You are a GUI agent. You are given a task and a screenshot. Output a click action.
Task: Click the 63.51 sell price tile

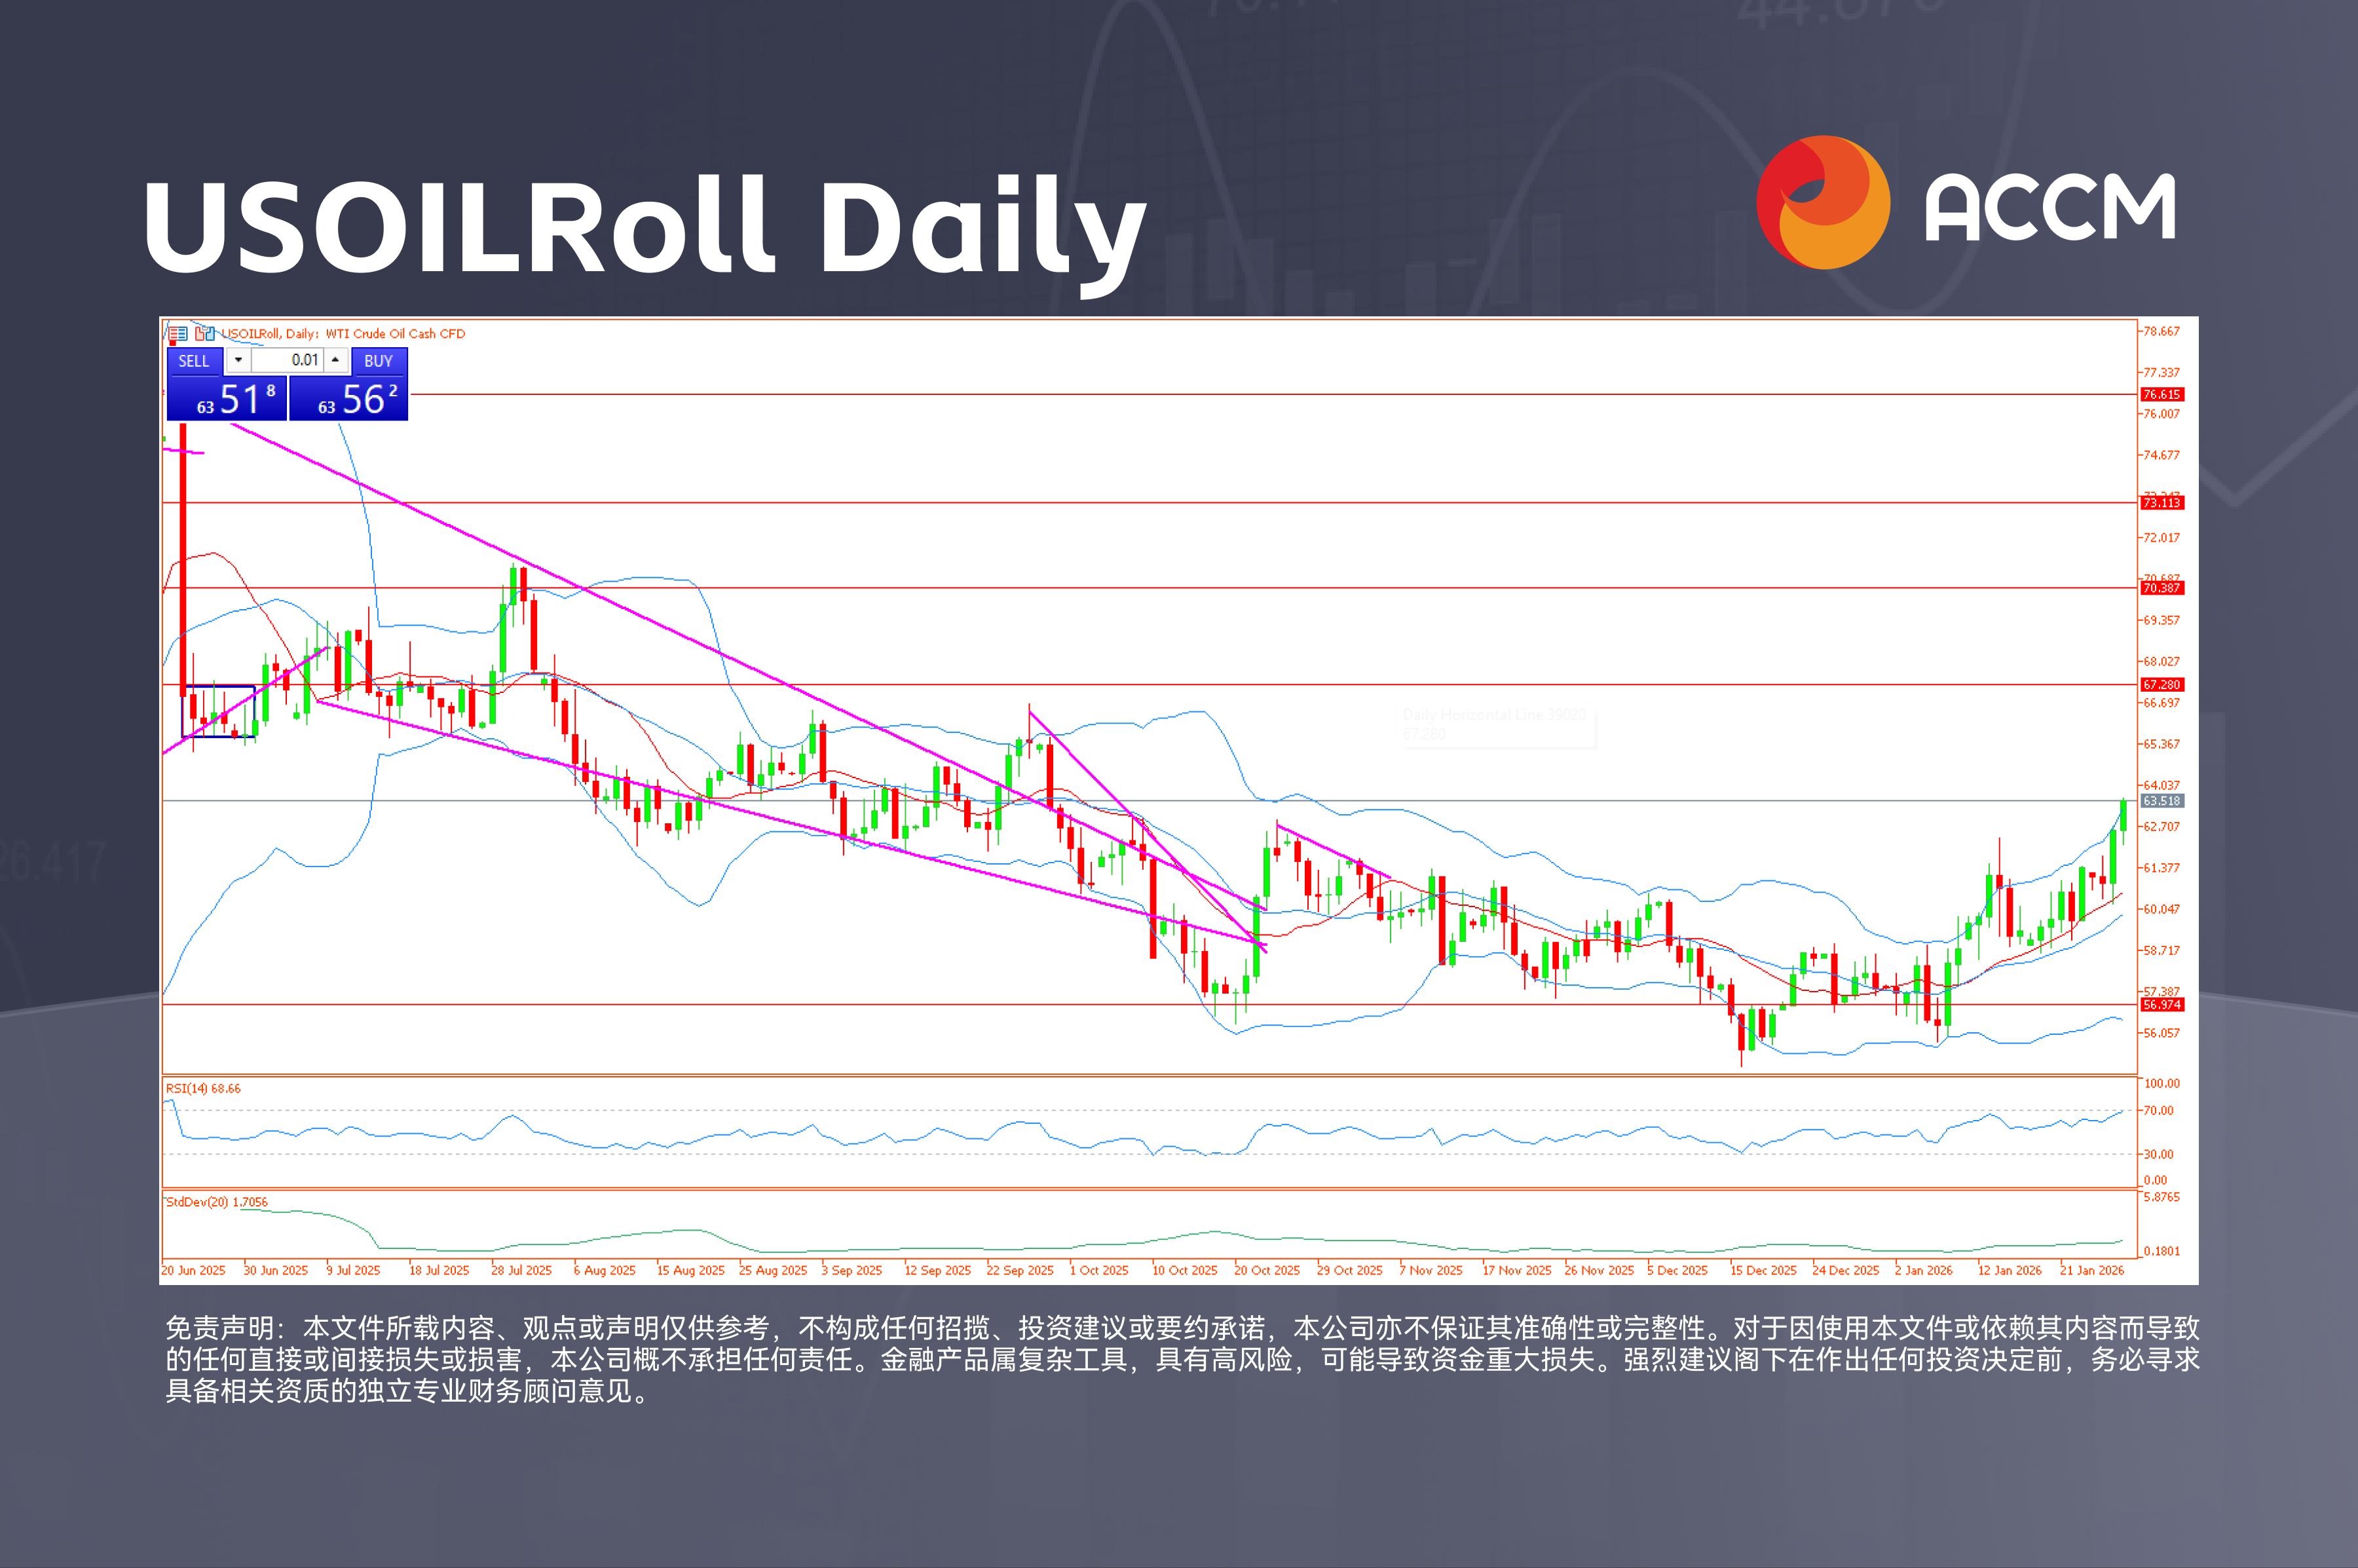click(x=227, y=398)
